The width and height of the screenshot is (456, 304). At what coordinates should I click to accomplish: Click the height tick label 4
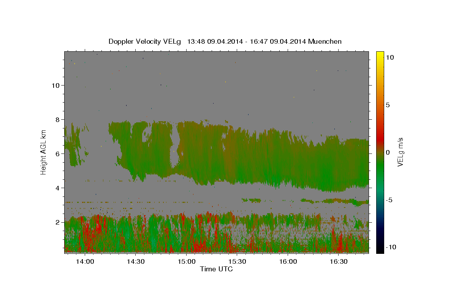[58, 188]
